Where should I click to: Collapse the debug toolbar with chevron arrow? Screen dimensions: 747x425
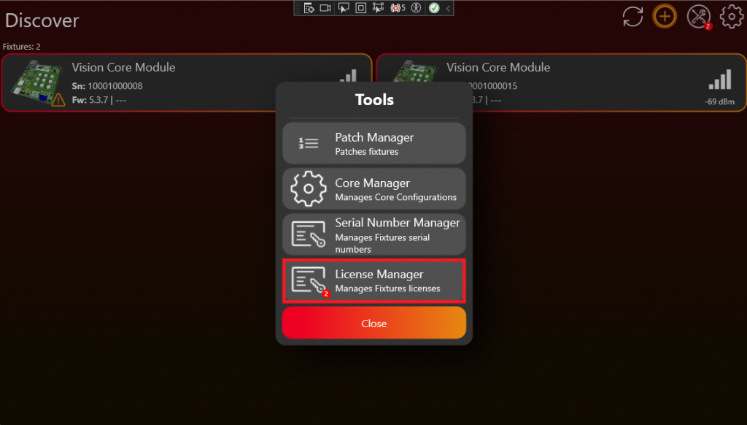(x=448, y=8)
